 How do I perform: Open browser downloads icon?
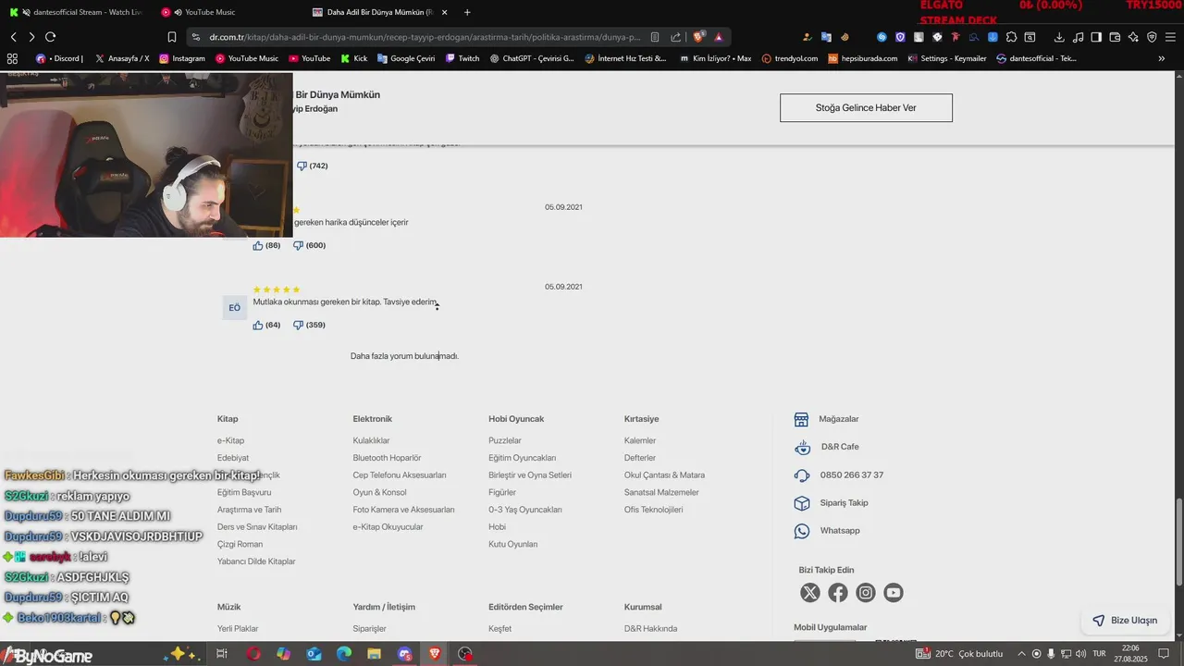pos(1059,37)
